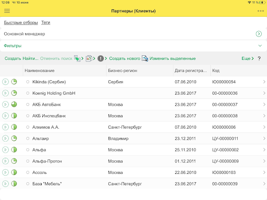Select the radio circle next to База "Мебель"
The width and height of the screenshot is (267, 200).
28,184
